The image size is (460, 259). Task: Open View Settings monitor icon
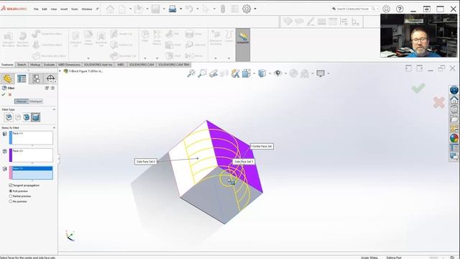[321, 73]
